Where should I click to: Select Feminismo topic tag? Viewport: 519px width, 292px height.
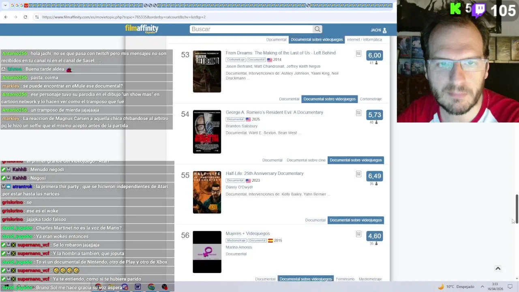[345, 279]
